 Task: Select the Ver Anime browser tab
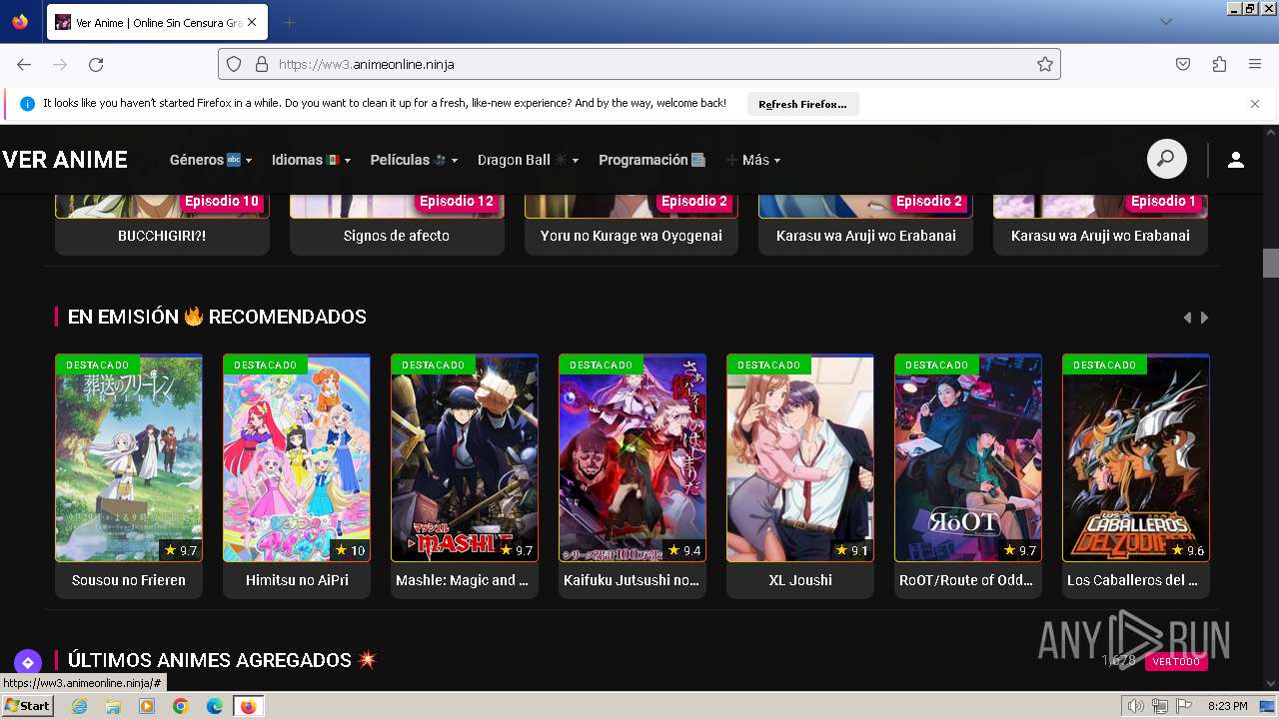click(x=157, y=22)
